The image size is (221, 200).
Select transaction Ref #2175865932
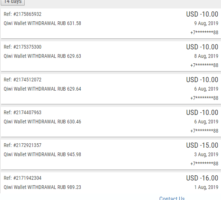tap(22, 14)
